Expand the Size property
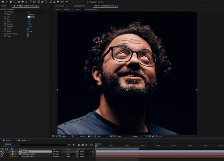224x161 pixels. [3, 19]
